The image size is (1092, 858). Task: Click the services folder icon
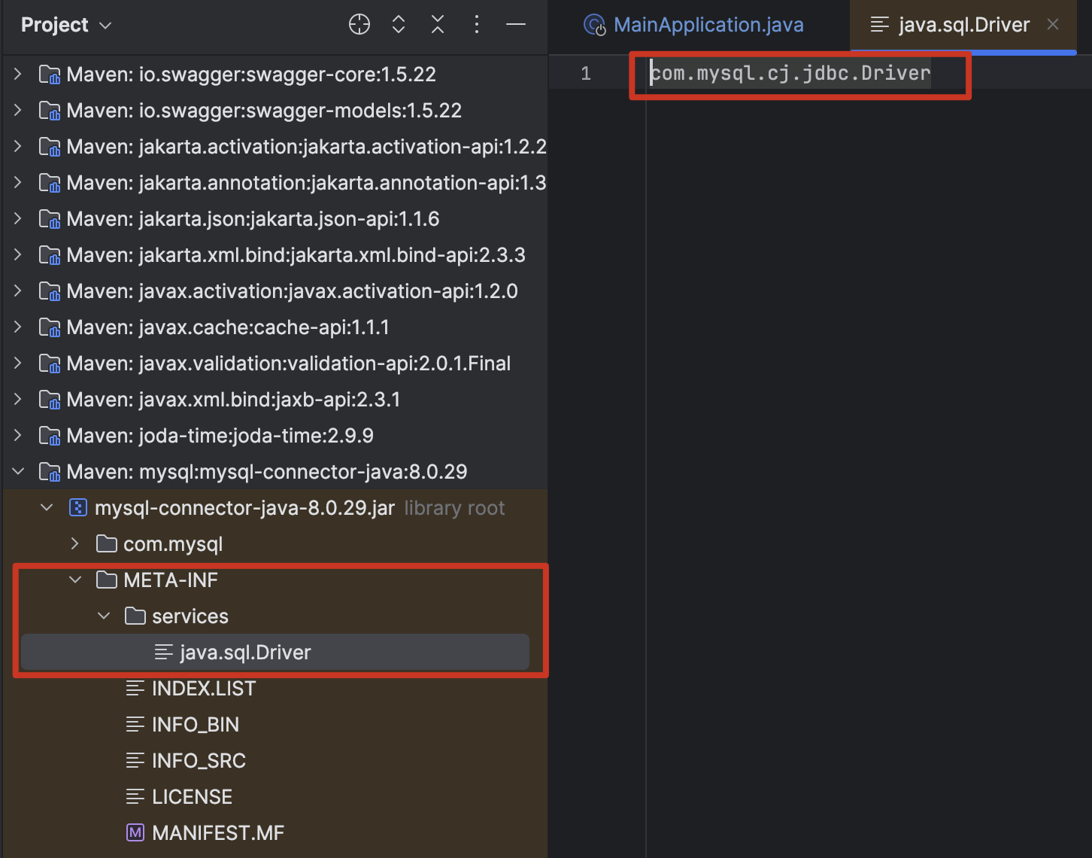point(135,616)
